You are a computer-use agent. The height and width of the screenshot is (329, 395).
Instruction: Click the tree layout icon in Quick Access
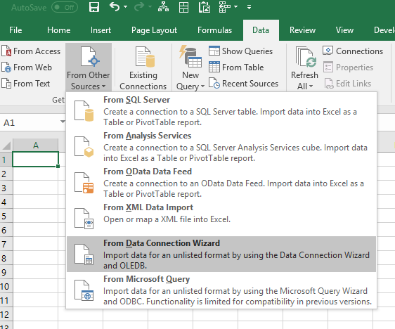click(224, 7)
